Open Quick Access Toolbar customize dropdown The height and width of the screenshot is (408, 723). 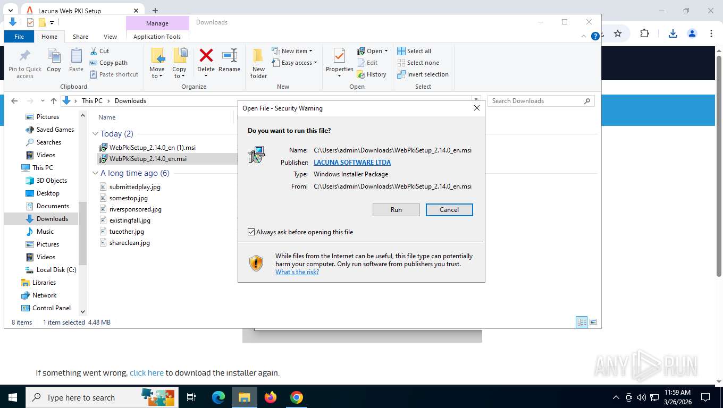point(52,22)
